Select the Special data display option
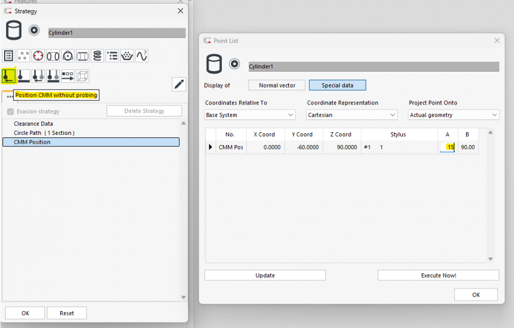 click(337, 85)
